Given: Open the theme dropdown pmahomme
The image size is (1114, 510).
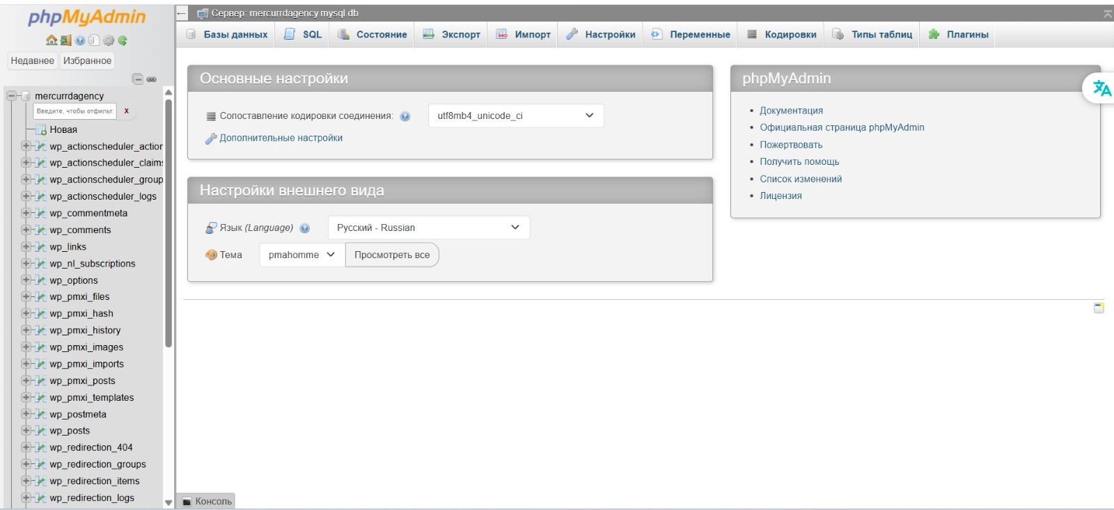Looking at the screenshot, I should [302, 255].
